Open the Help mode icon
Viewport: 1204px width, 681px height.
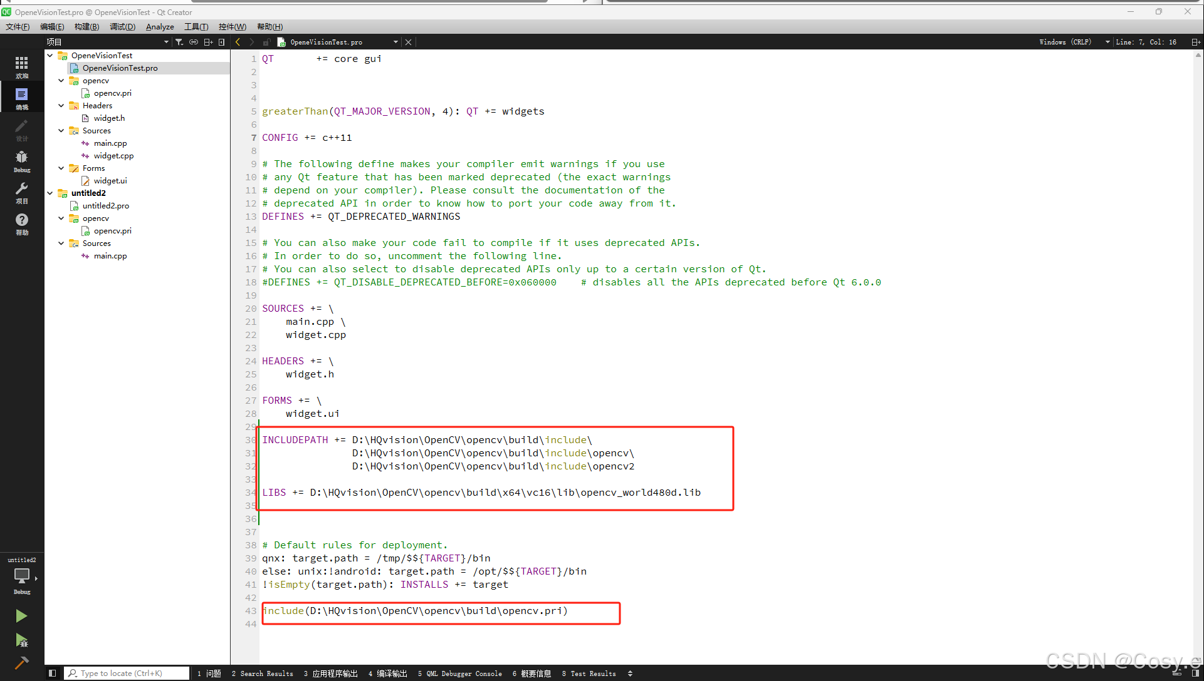(x=21, y=223)
